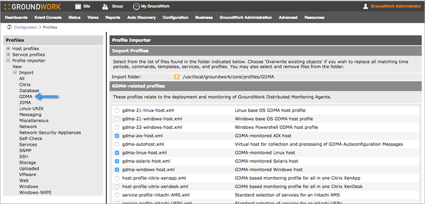Open the Auto Discovery menu

coord(141,18)
